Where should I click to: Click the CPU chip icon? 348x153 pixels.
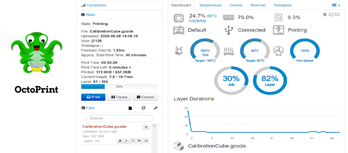click(179, 18)
